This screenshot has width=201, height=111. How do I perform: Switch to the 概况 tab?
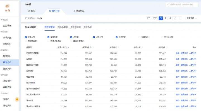32,11
